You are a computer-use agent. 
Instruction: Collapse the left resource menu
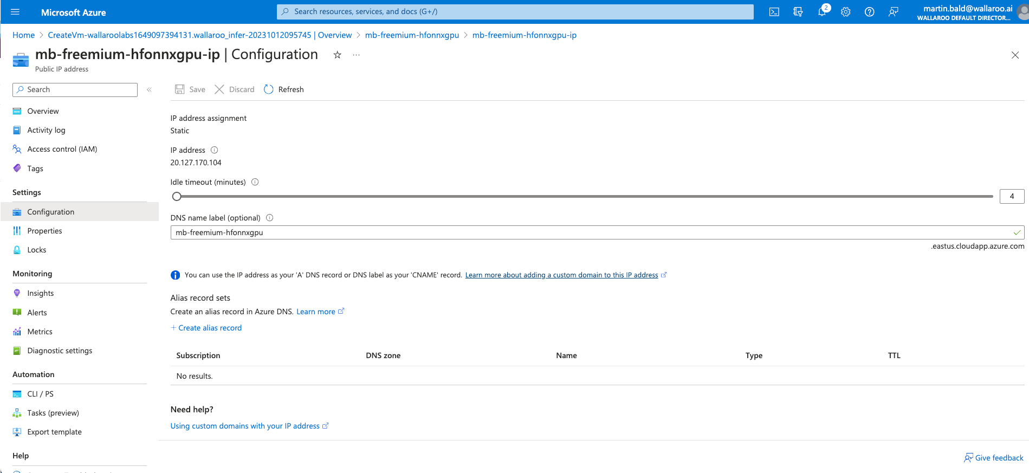149,90
